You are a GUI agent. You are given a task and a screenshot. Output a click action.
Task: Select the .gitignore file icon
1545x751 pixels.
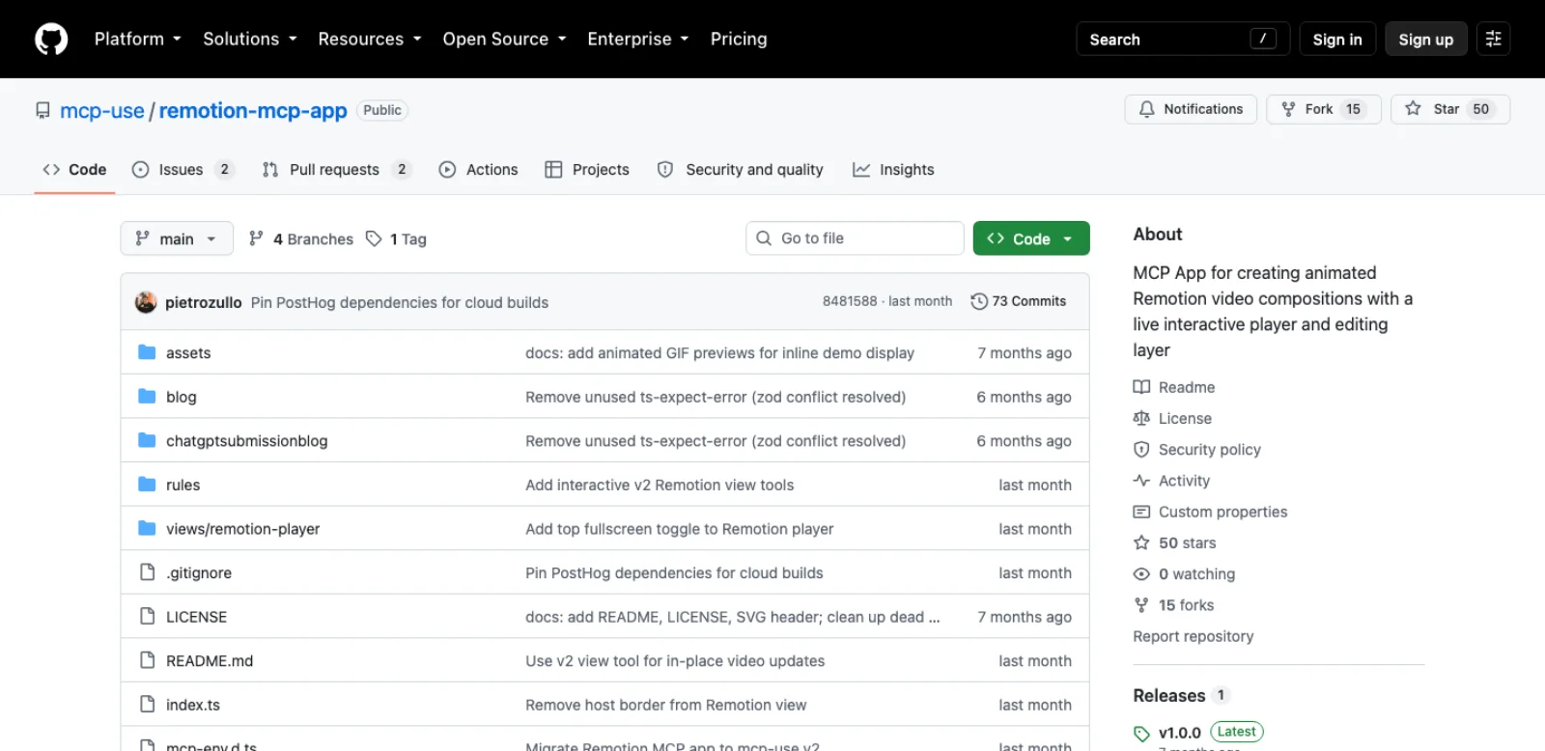coord(147,572)
